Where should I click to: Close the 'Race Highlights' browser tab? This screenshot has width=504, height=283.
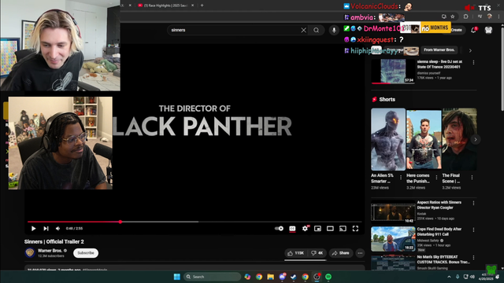pyautogui.click(x=192, y=6)
